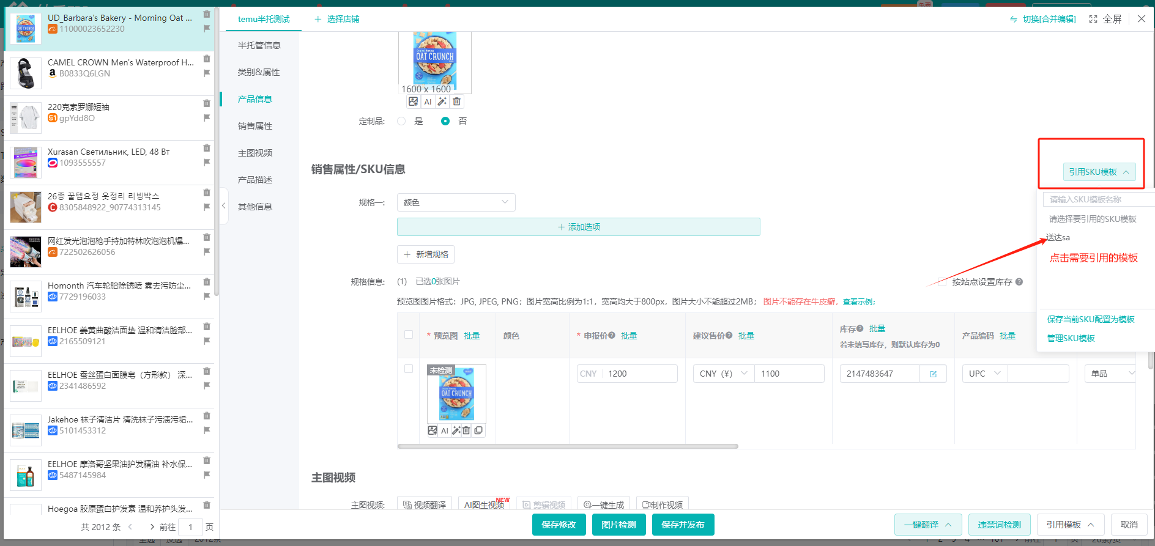Click trash icon for 220克索罗娜短袖 item
The image size is (1155, 546).
(207, 103)
